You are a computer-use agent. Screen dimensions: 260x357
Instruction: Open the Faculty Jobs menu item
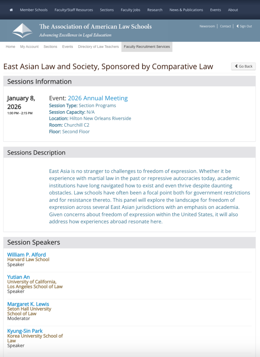130,10
